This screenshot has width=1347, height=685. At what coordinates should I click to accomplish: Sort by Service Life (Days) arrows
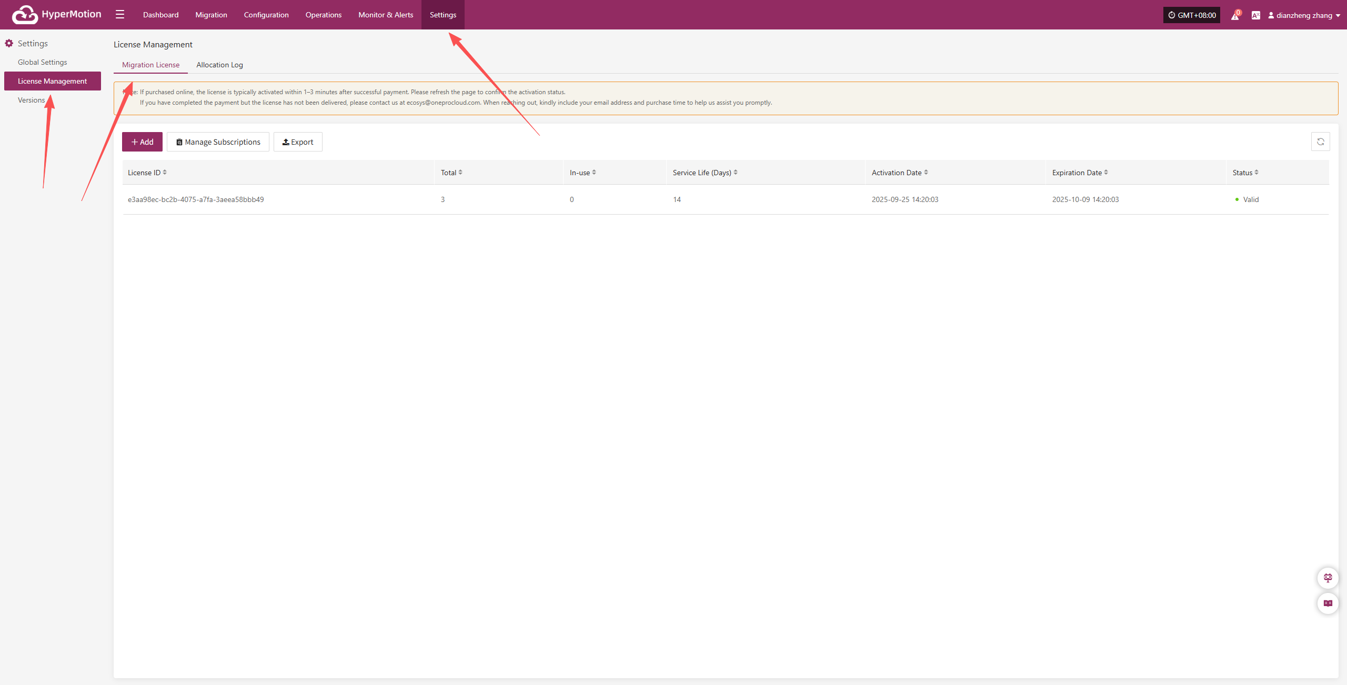736,173
